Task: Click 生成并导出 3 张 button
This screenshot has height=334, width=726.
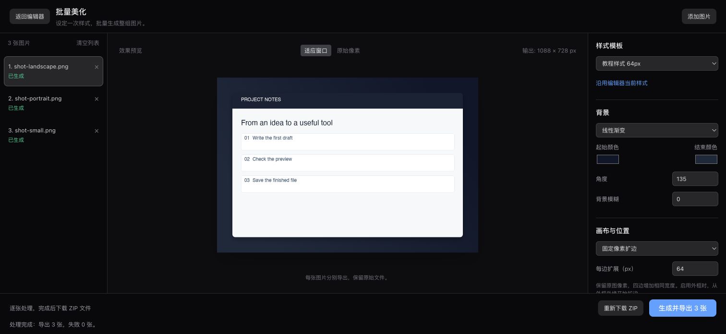Action: click(683, 308)
